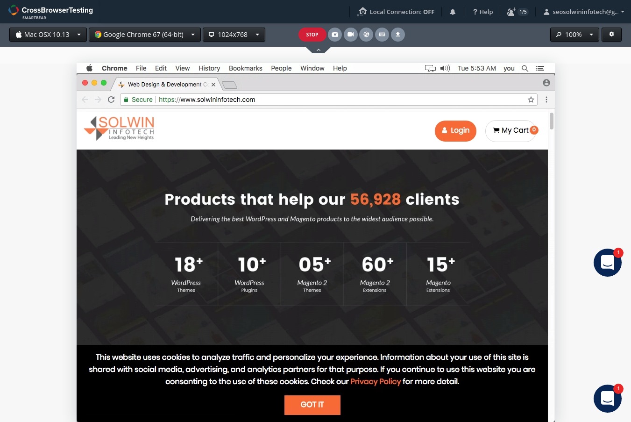
Task: Open the Mac OSX 10.13 platform dropdown
Action: coord(48,35)
